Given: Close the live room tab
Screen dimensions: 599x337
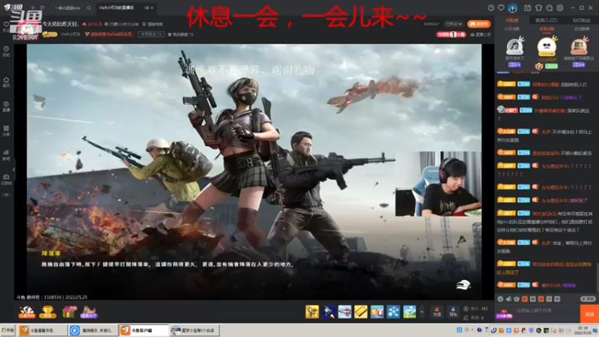Looking at the screenshot, I should tap(152, 7).
